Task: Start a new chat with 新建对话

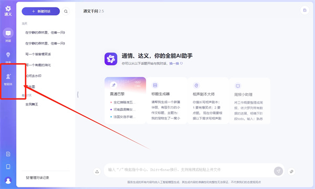Action: (x=41, y=12)
